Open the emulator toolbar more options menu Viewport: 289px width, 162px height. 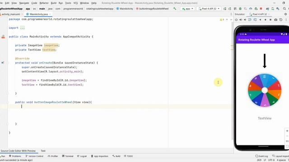[286, 20]
